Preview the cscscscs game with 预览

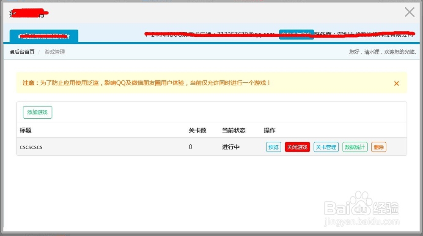pyautogui.click(x=274, y=147)
